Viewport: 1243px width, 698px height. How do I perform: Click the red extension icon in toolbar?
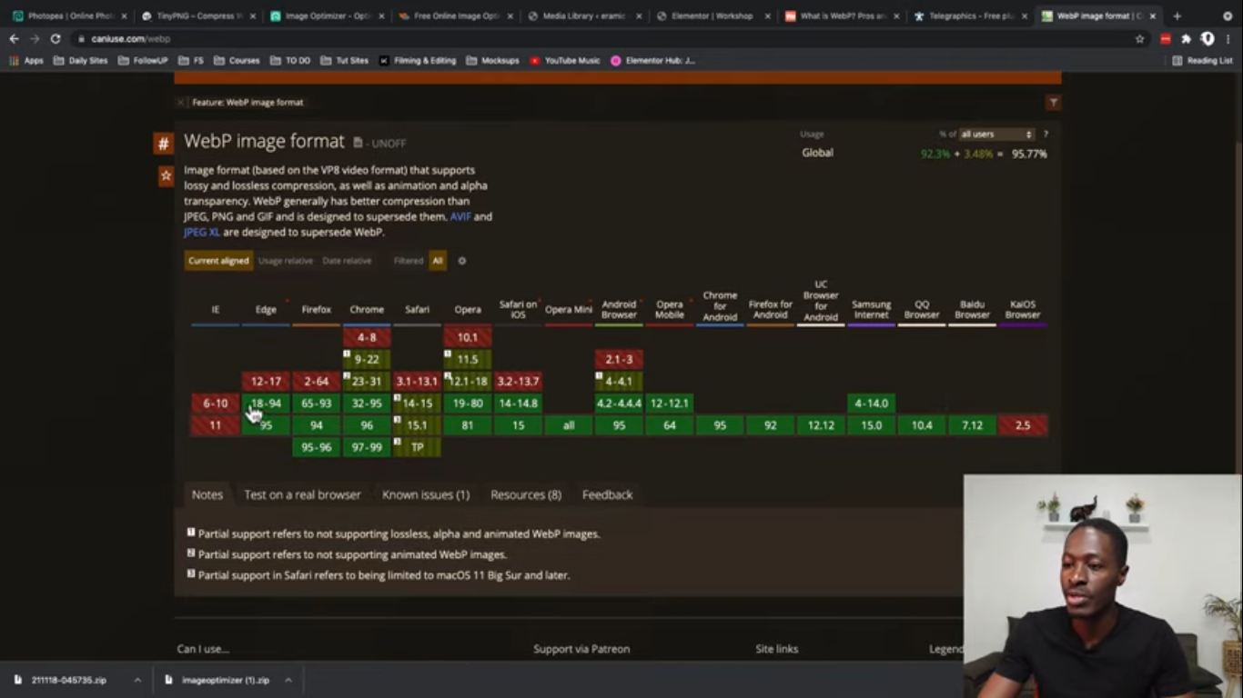point(1166,39)
